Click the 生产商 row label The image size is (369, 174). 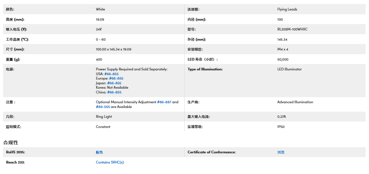click(x=193, y=102)
